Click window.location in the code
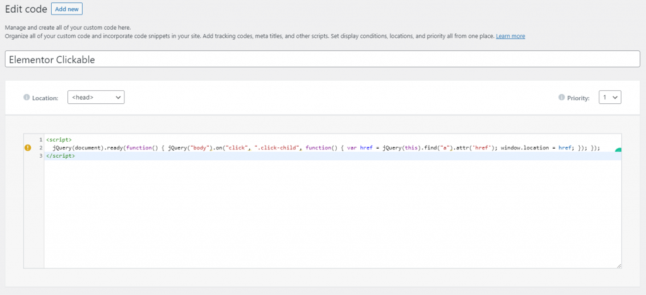Screen dimensions: 646x295 coord(524,147)
